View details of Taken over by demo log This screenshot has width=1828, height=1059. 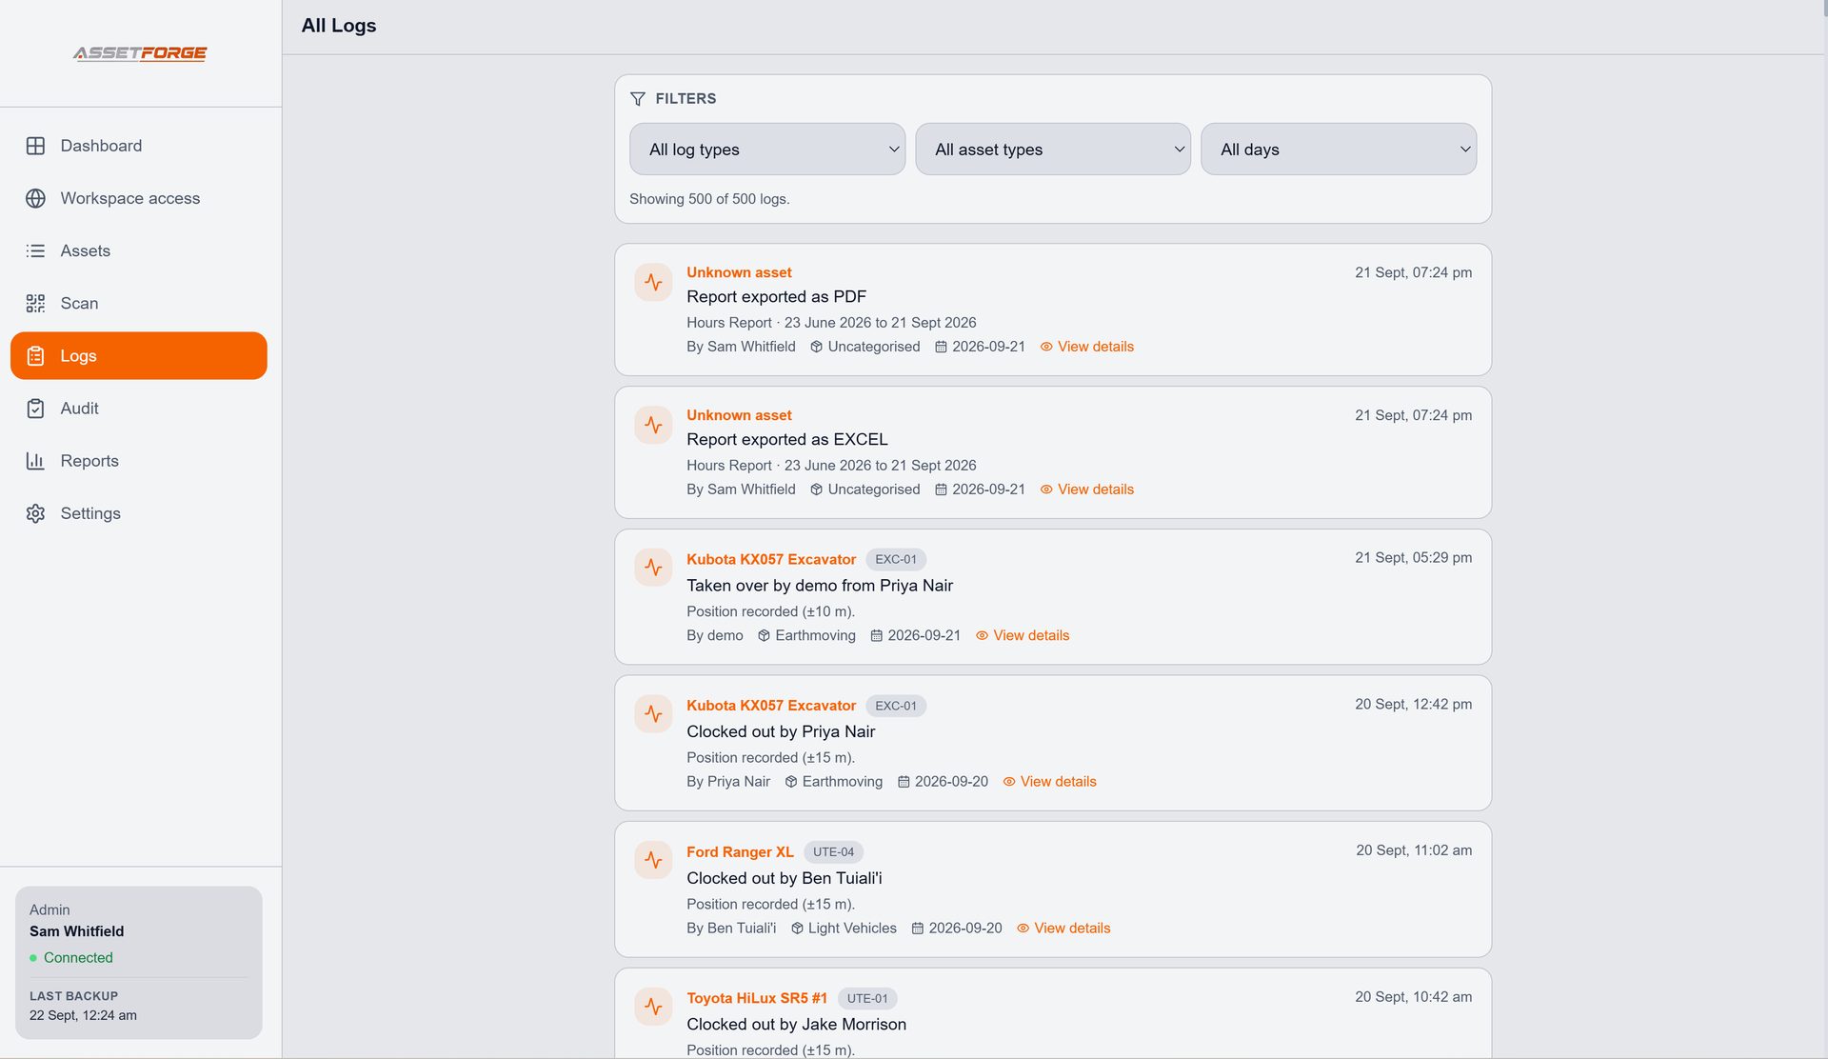1023,635
